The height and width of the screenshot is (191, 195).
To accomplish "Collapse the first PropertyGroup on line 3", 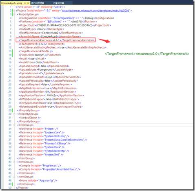I will 14,14.
